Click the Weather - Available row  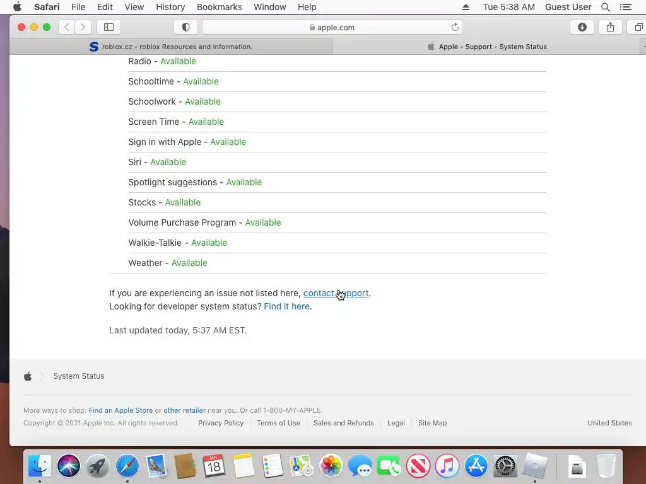tap(337, 263)
